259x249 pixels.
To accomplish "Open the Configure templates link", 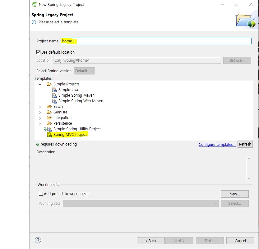I will (x=217, y=144).
